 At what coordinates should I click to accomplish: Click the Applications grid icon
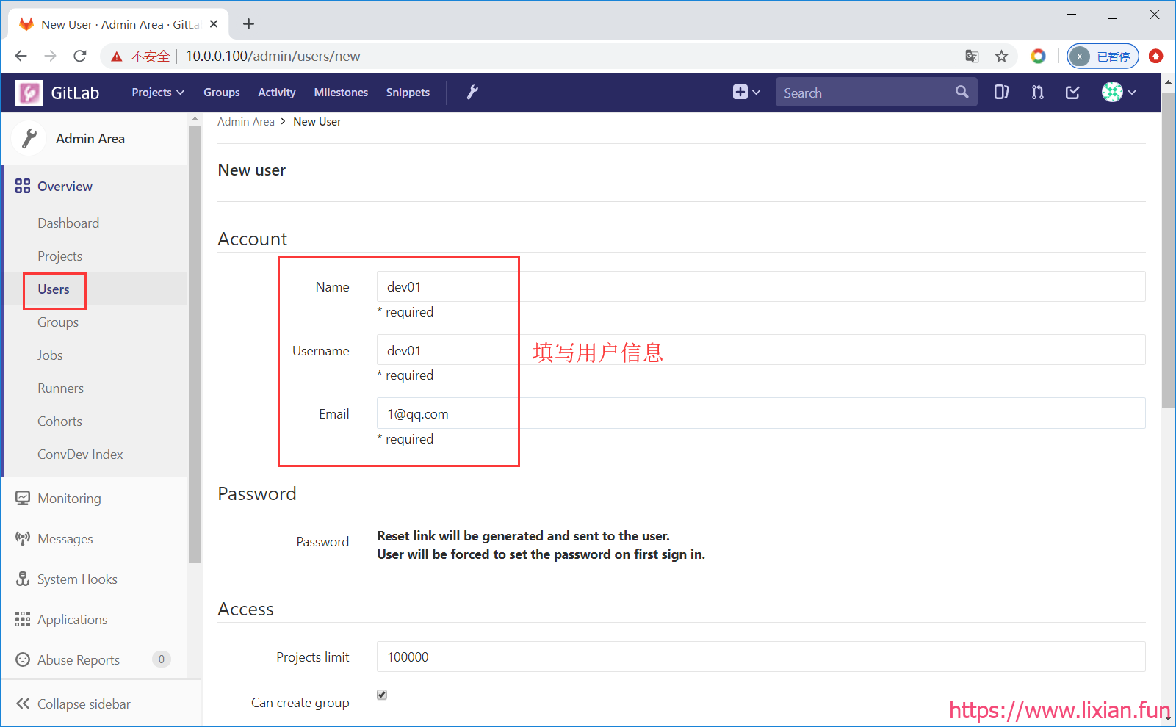pos(23,620)
